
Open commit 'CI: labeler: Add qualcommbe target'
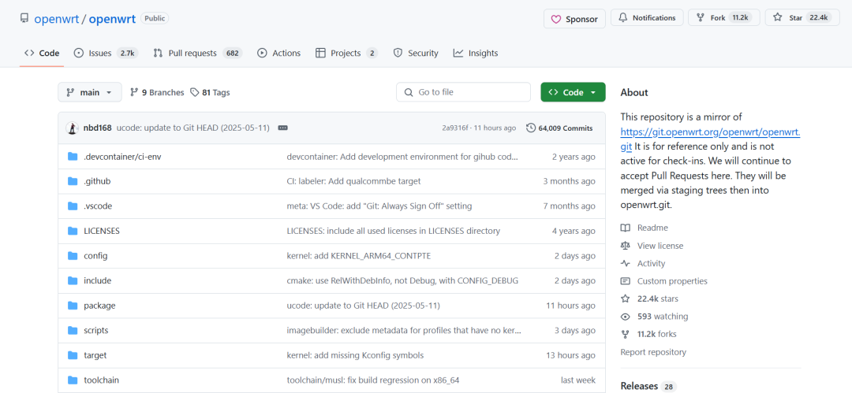[x=353, y=181]
